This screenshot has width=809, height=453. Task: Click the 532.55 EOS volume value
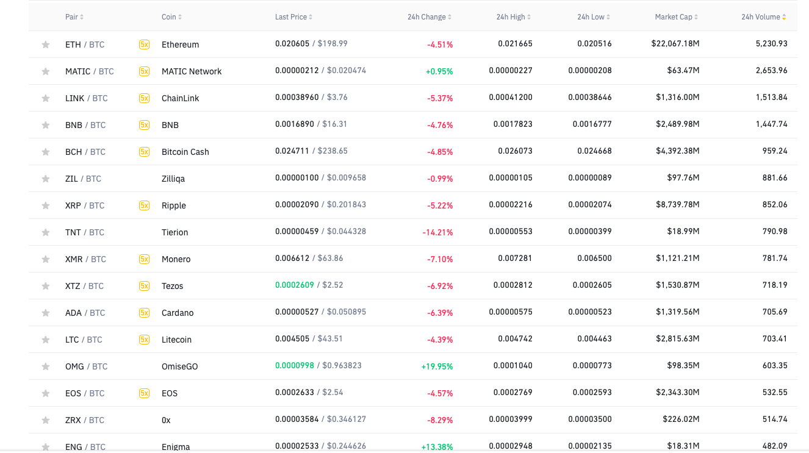775,393
